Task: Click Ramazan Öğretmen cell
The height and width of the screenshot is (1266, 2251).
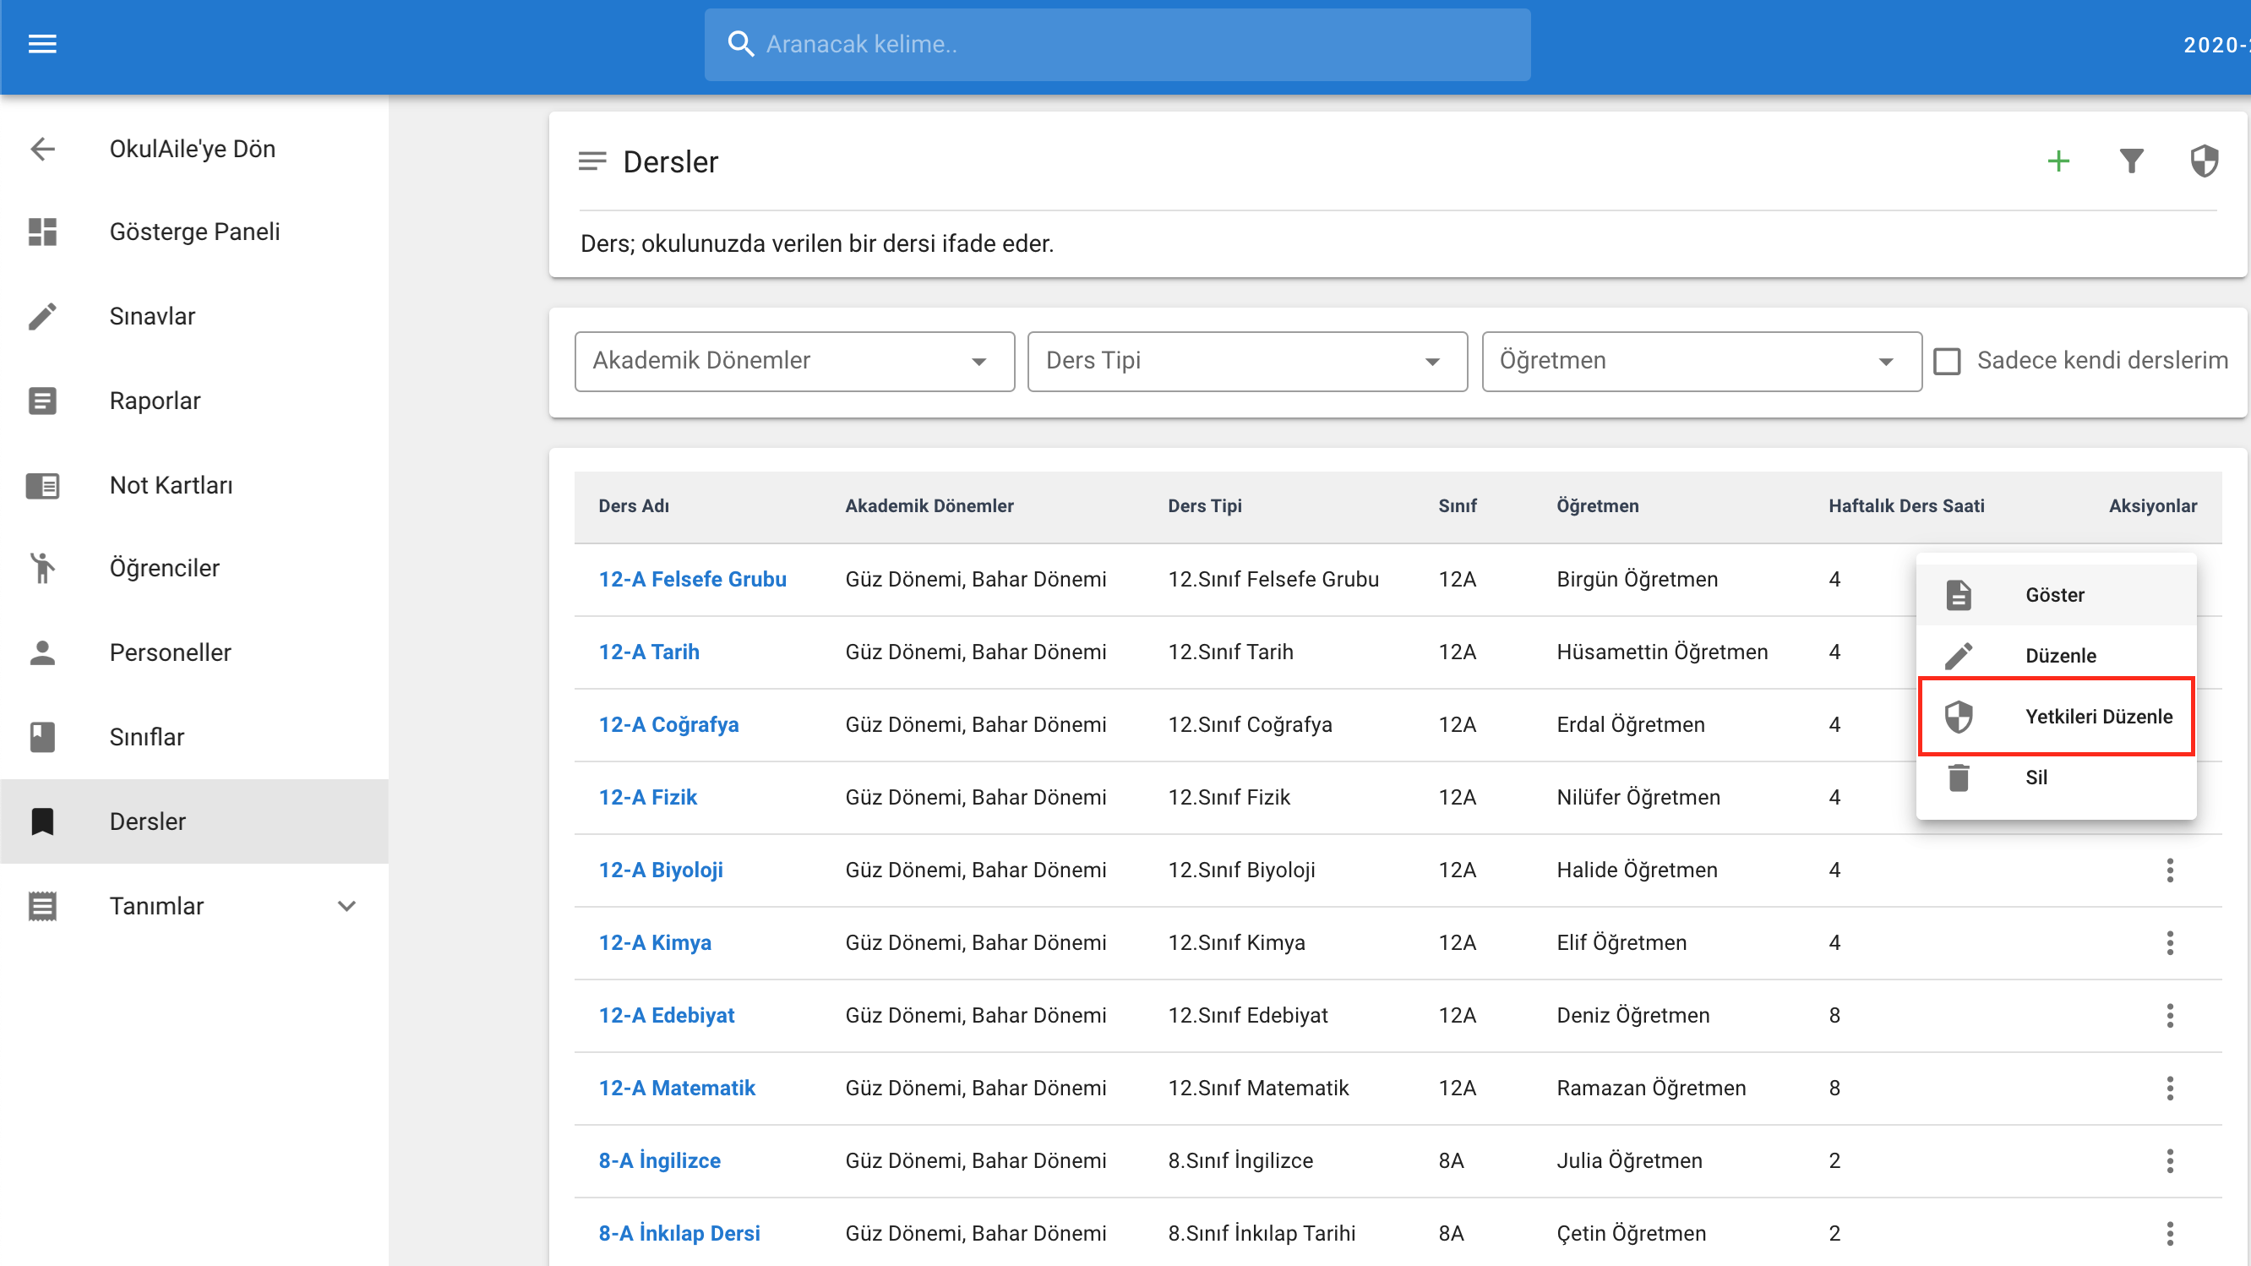Action: coord(1652,1088)
